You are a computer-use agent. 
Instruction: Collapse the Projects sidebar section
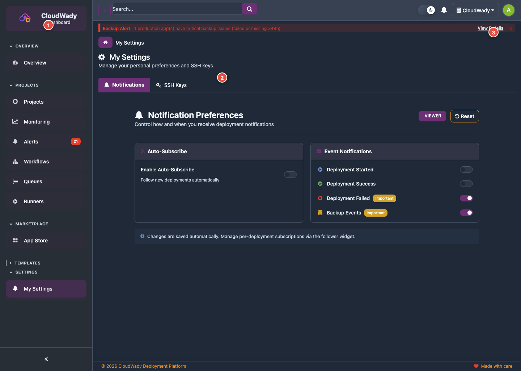(26, 85)
